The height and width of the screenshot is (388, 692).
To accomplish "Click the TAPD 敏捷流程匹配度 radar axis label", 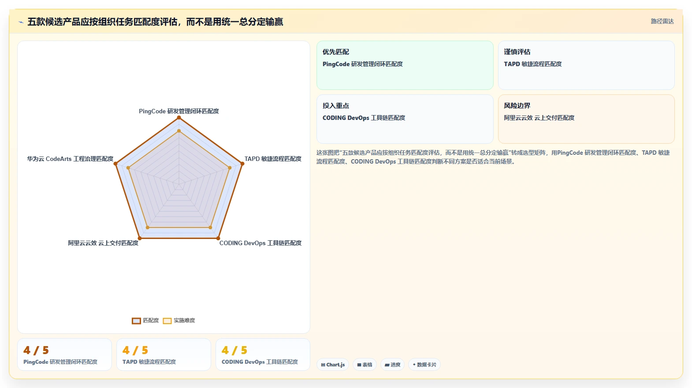I will click(x=273, y=159).
